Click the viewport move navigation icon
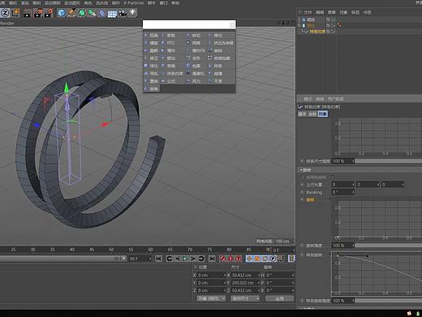 coord(278,23)
